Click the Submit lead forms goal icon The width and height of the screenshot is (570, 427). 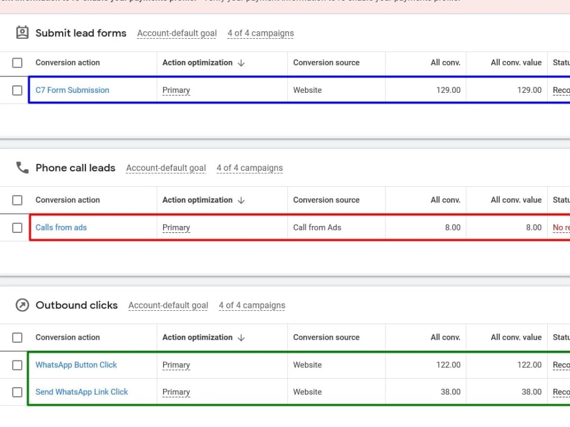click(22, 32)
